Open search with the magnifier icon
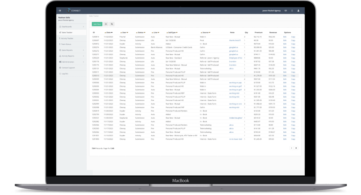 [x=112, y=24]
